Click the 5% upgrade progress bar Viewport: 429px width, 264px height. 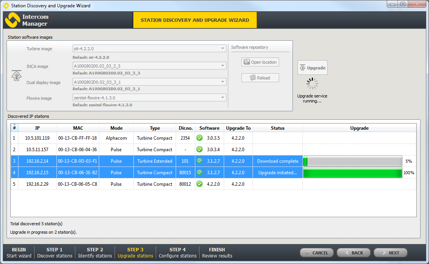(352, 161)
